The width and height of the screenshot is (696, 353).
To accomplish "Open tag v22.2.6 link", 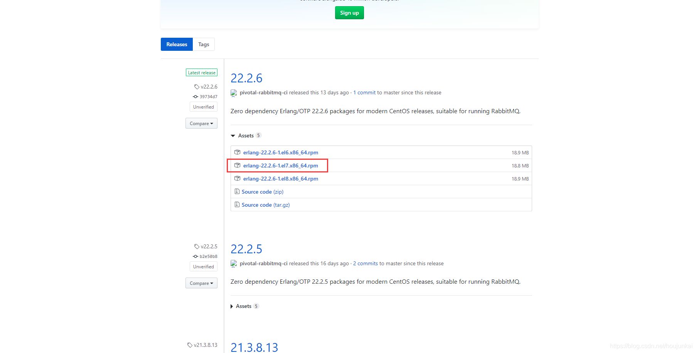I will pyautogui.click(x=209, y=87).
